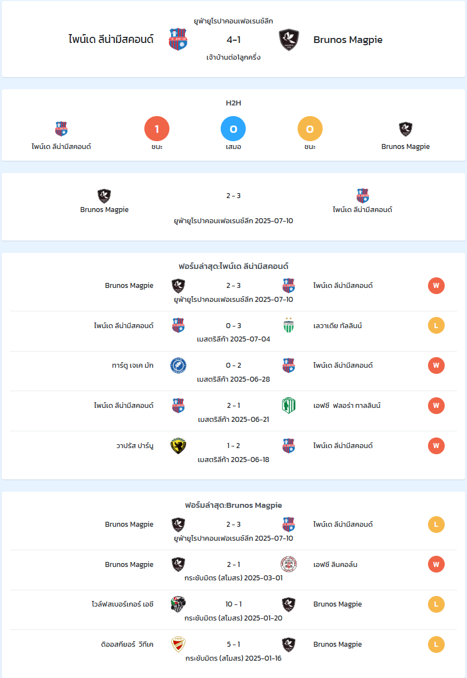Open the 2 - 1 FC Lincoln friendly result
The width and height of the screenshot is (467, 678).
233,564
